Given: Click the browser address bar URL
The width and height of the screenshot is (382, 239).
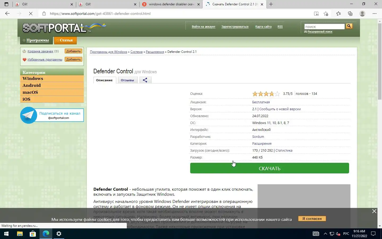Looking at the screenshot, I should click(100, 14).
